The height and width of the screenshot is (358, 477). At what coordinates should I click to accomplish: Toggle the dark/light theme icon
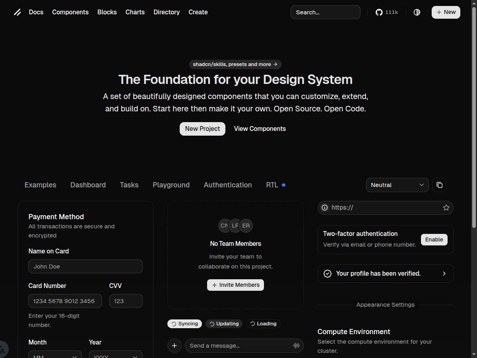tap(417, 12)
